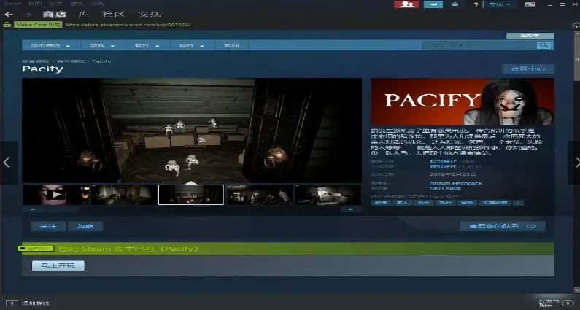Select the fifth screenshot thumbnail
The height and width of the screenshot is (310, 580).
click(x=328, y=195)
